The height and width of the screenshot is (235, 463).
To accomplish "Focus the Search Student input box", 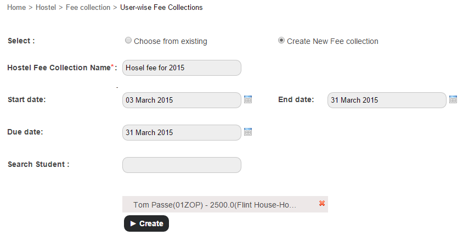I will coord(182,165).
